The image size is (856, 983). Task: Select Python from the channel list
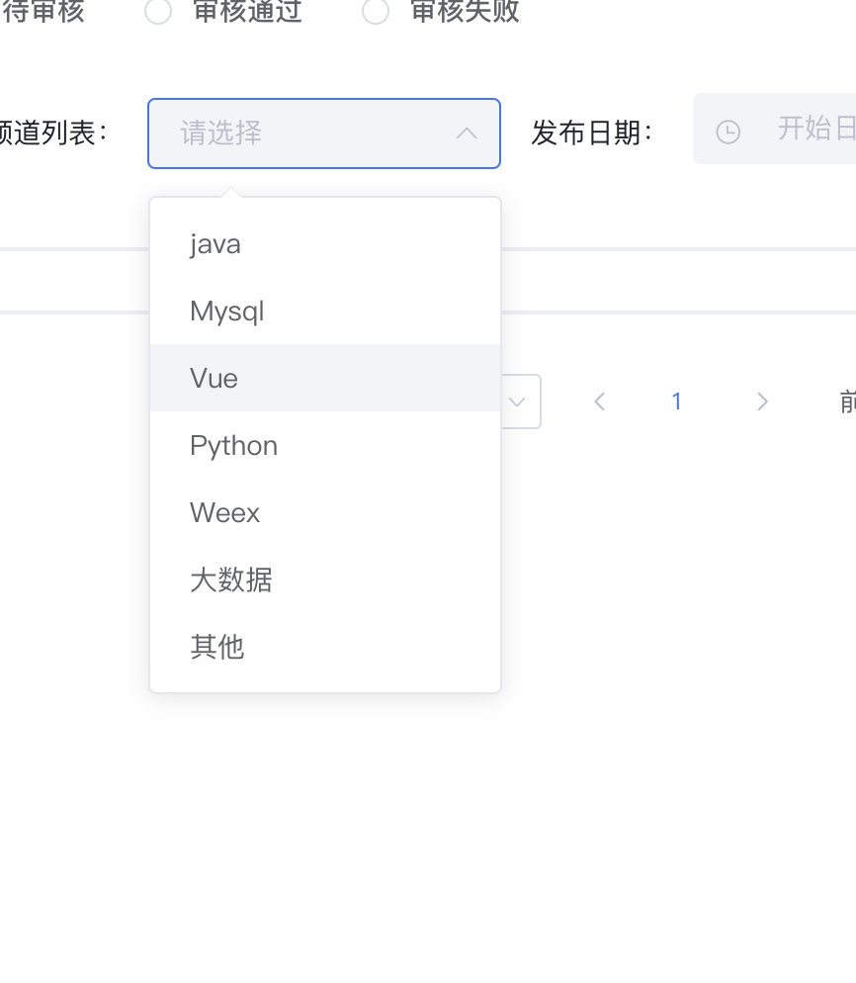[x=233, y=445]
